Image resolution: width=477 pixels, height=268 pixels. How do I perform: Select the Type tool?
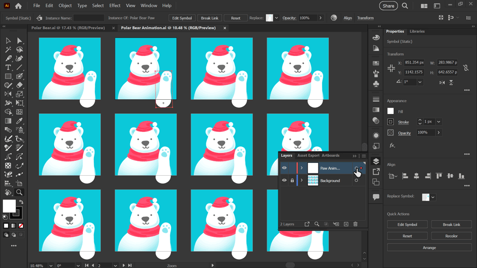(x=8, y=67)
